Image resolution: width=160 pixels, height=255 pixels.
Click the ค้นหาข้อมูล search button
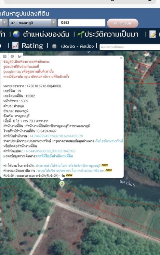pyautogui.click(x=123, y=23)
